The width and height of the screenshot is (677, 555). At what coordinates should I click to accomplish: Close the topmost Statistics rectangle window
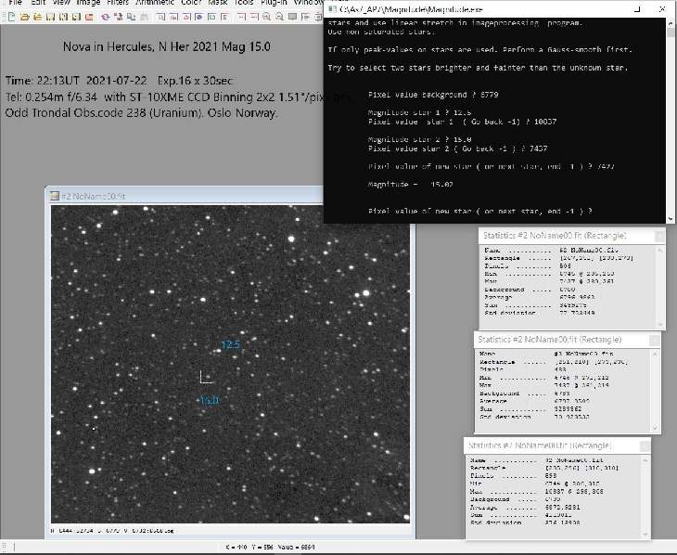(x=658, y=237)
